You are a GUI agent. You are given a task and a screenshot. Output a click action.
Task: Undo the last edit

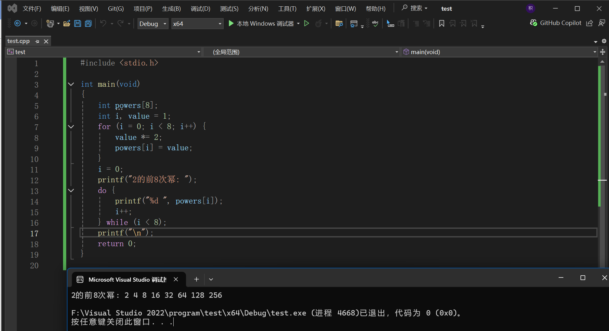coord(103,23)
